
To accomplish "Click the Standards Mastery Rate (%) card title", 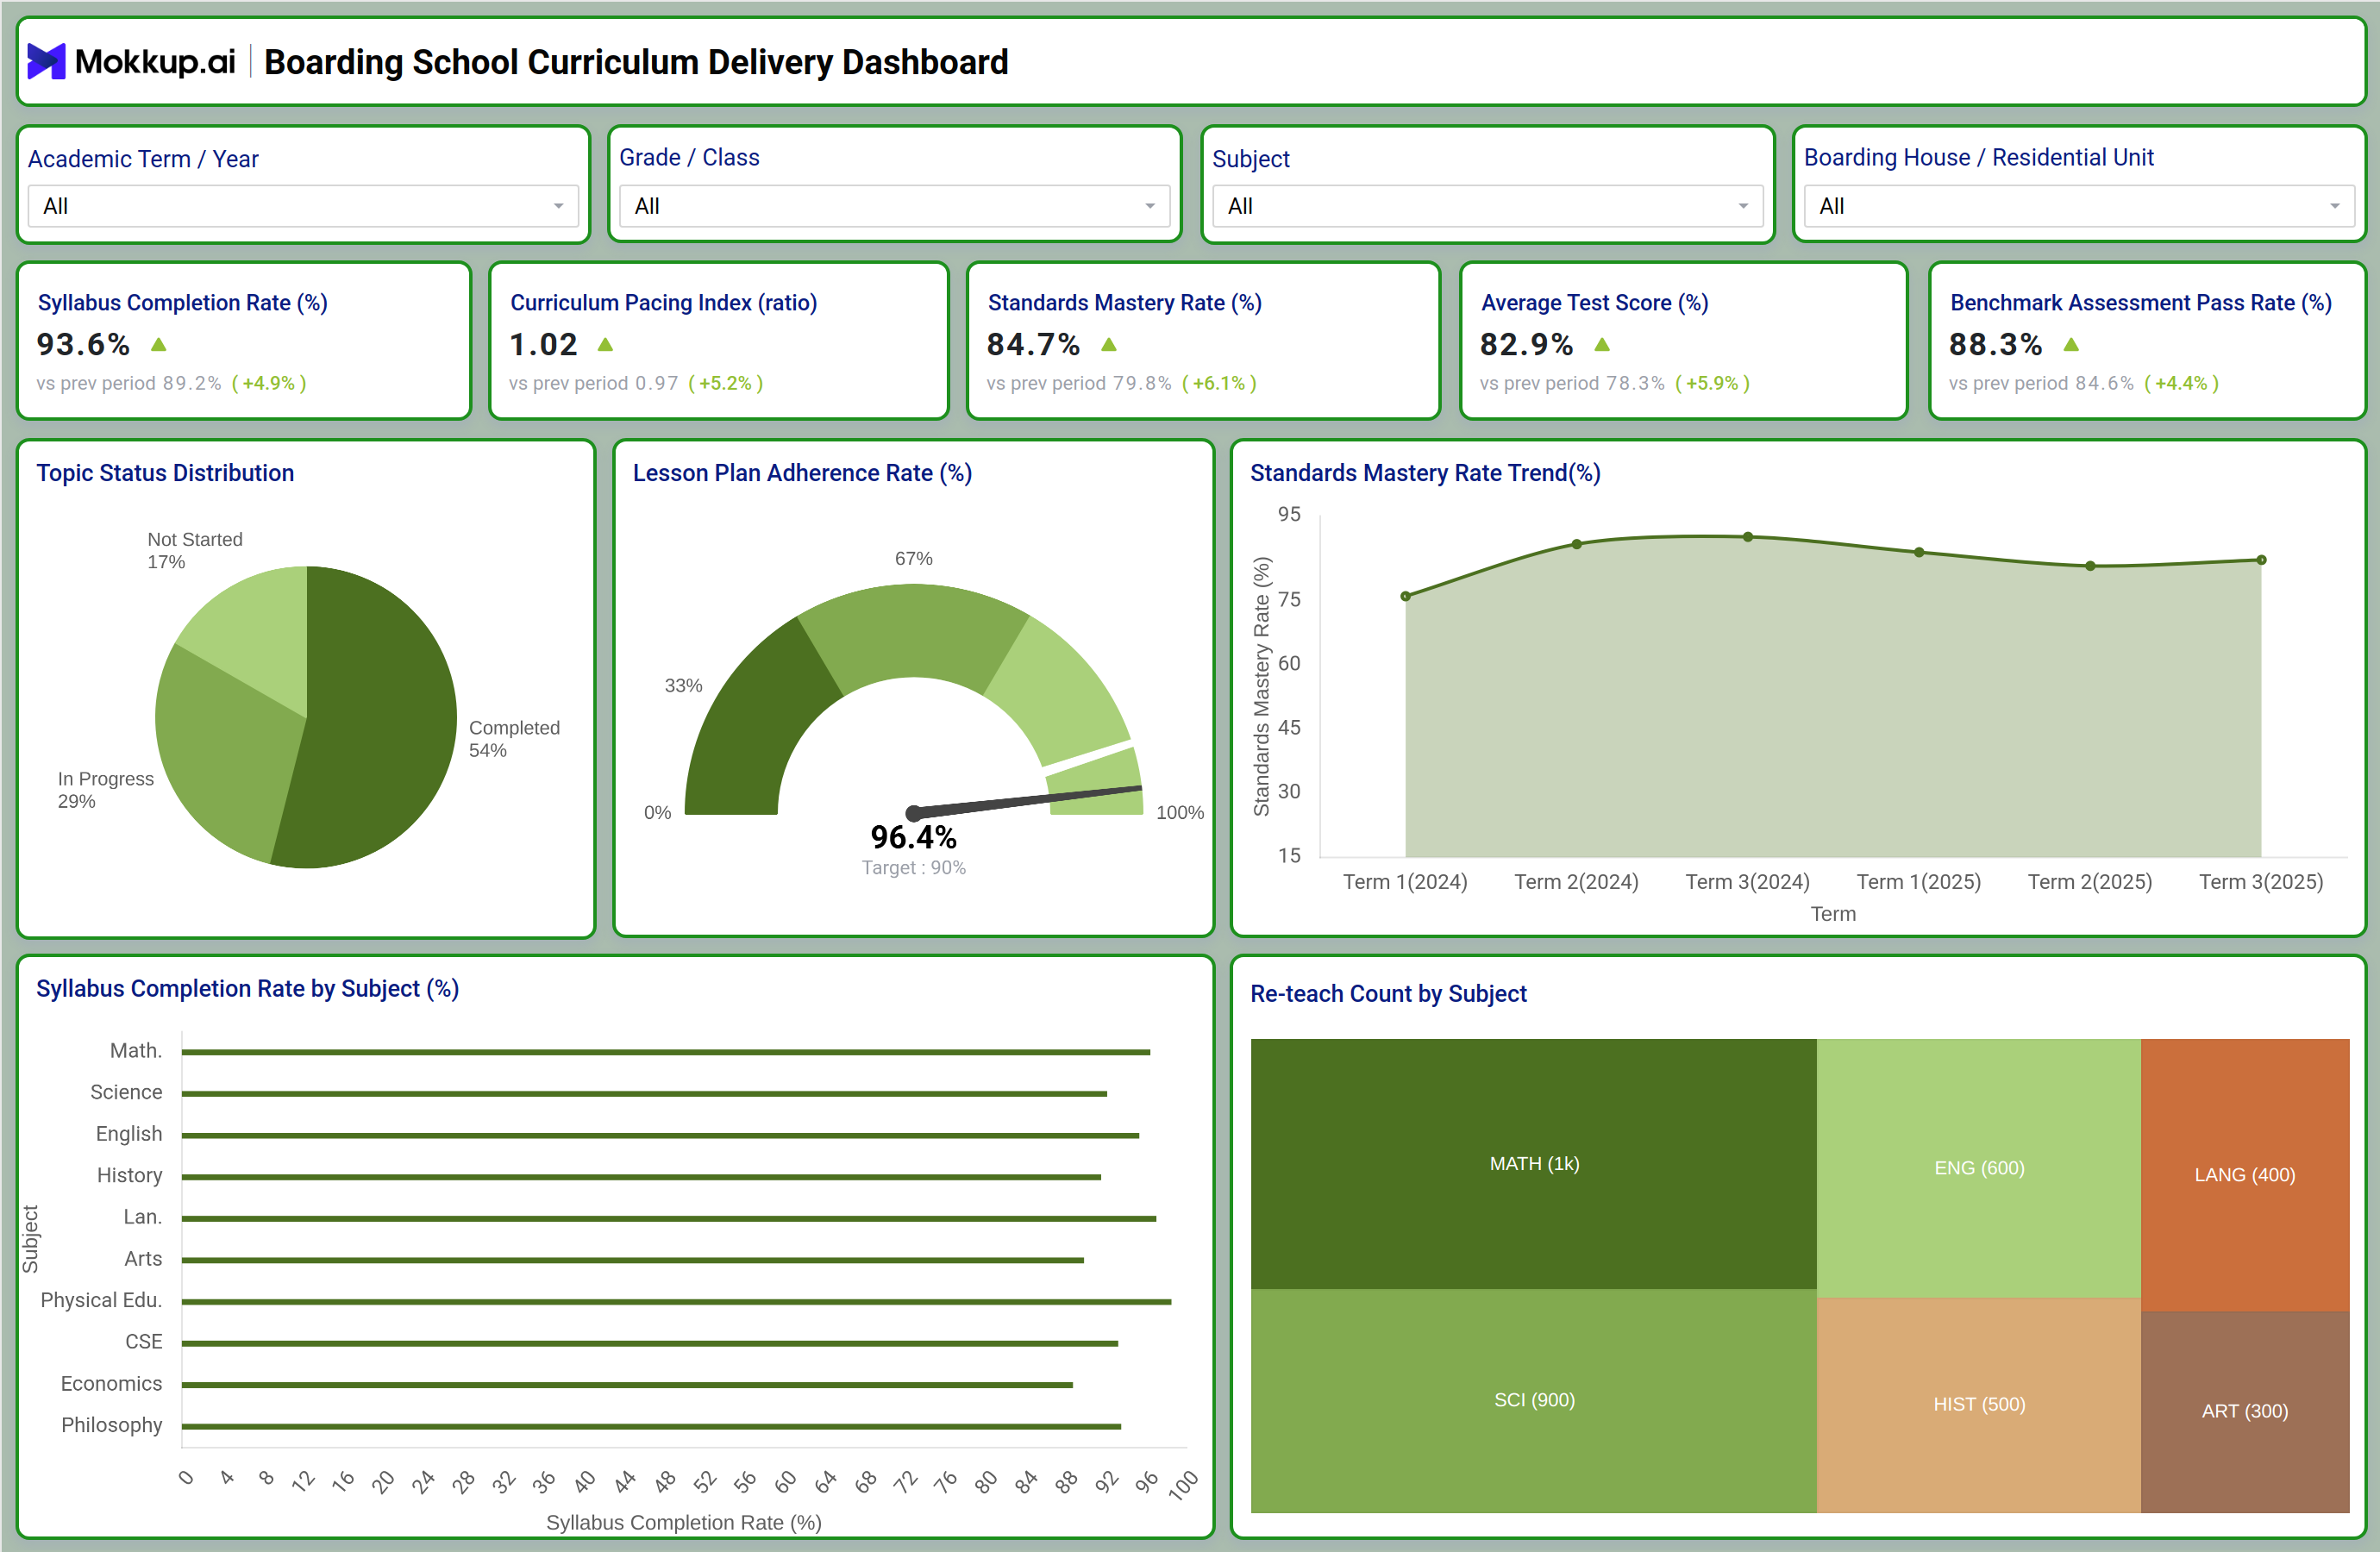I will pyautogui.click(x=1125, y=303).
